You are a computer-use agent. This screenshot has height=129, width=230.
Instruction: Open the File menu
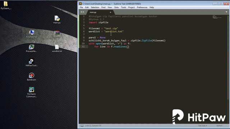coord(81,7)
